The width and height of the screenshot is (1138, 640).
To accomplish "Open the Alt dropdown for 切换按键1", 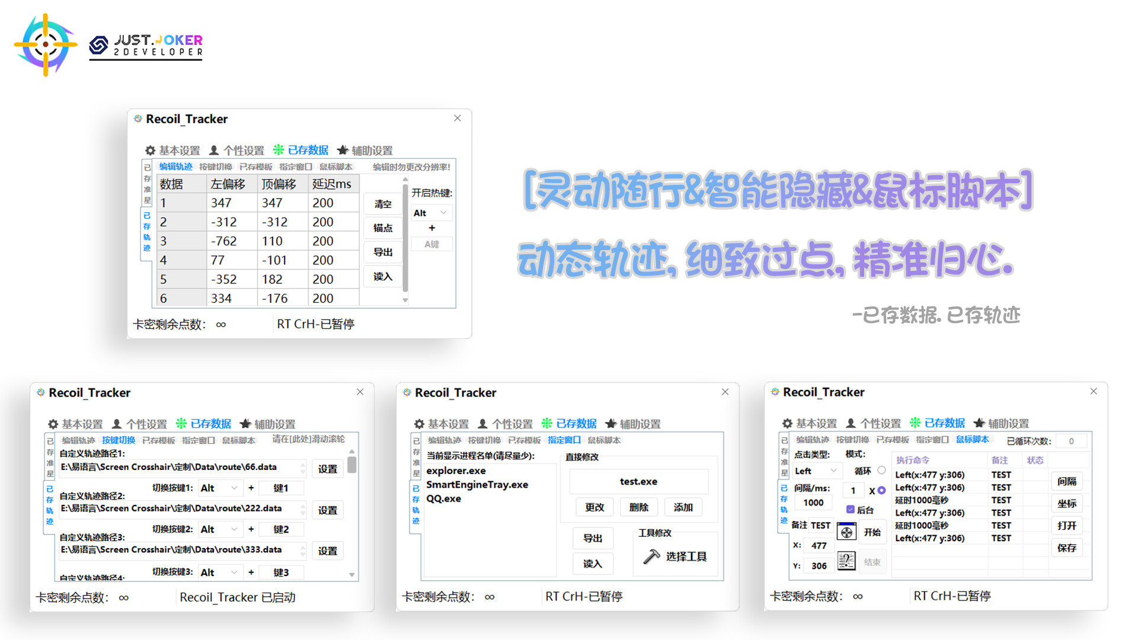I will tap(220, 488).
